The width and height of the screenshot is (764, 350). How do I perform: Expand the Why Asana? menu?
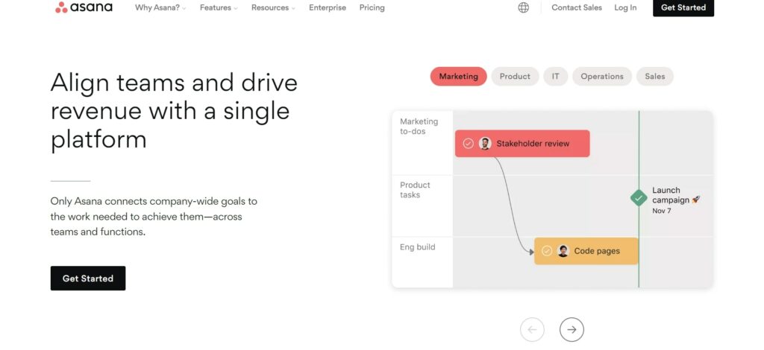tap(160, 7)
